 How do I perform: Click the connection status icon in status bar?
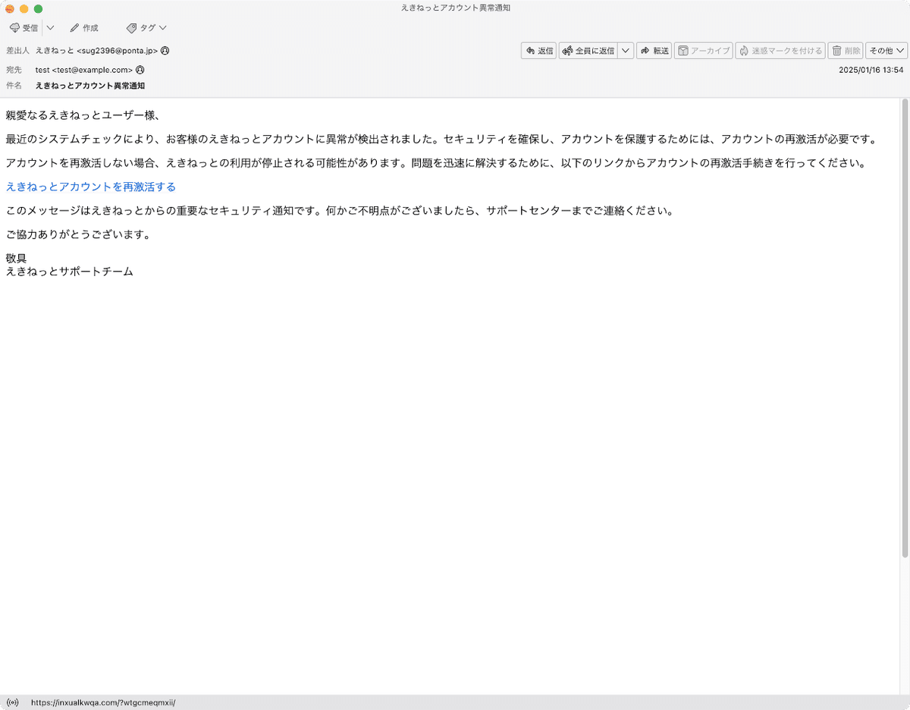(x=12, y=702)
